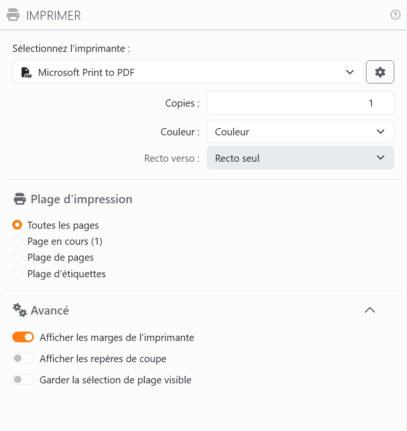Click the Copies : label
Viewport: 407px width, 431px height.
[182, 103]
